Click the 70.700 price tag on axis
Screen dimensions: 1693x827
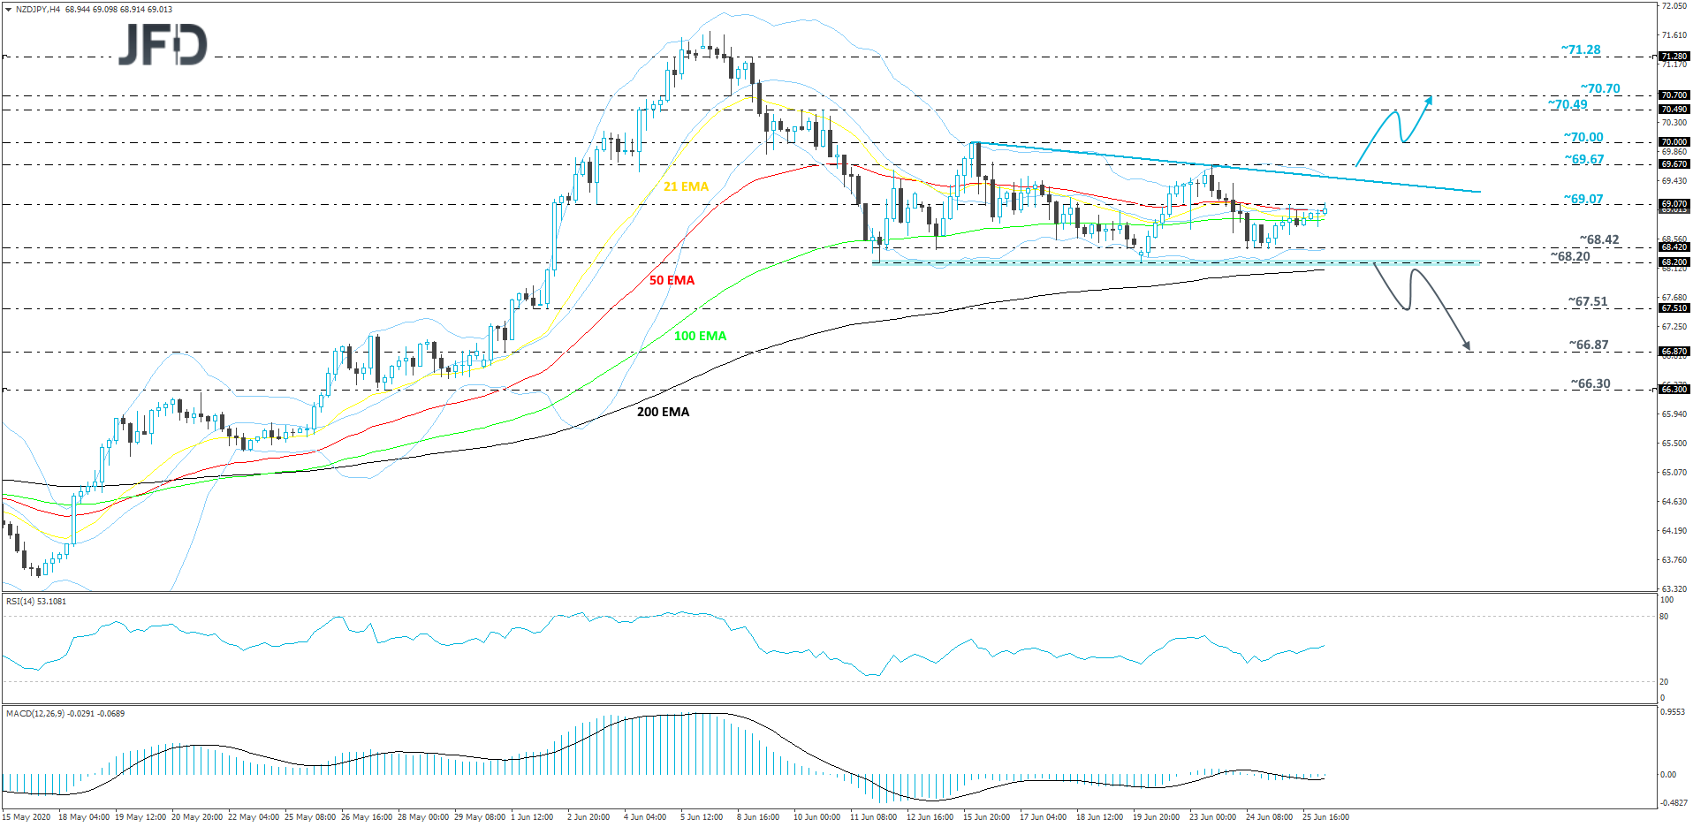pos(1674,95)
